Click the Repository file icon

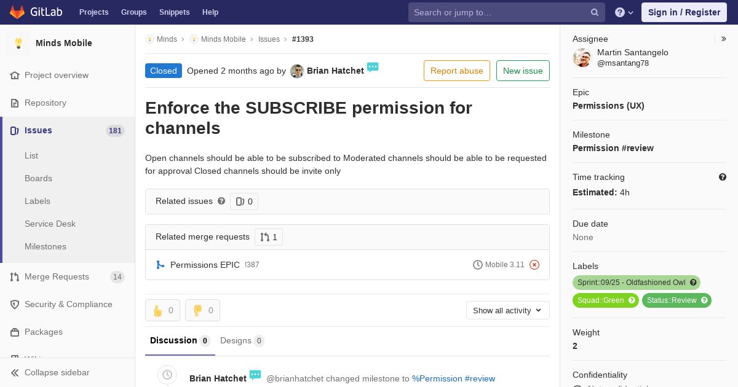[x=15, y=103]
